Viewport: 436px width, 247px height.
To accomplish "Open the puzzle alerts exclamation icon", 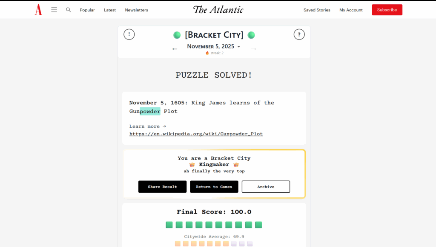I will 129,34.
